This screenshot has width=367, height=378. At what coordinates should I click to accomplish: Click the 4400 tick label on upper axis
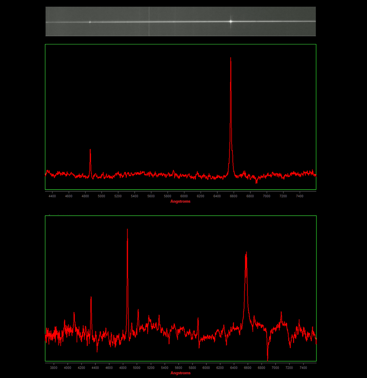[52, 196]
